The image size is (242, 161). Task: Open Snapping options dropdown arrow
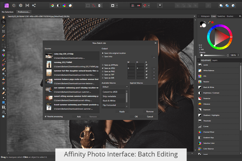coord(149,6)
